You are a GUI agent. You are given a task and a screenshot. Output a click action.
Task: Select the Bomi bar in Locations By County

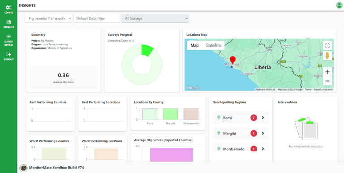pyautogui.click(x=150, y=114)
